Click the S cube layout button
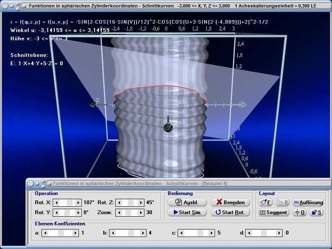Viewport: 332px width, 249px height. (x=316, y=212)
